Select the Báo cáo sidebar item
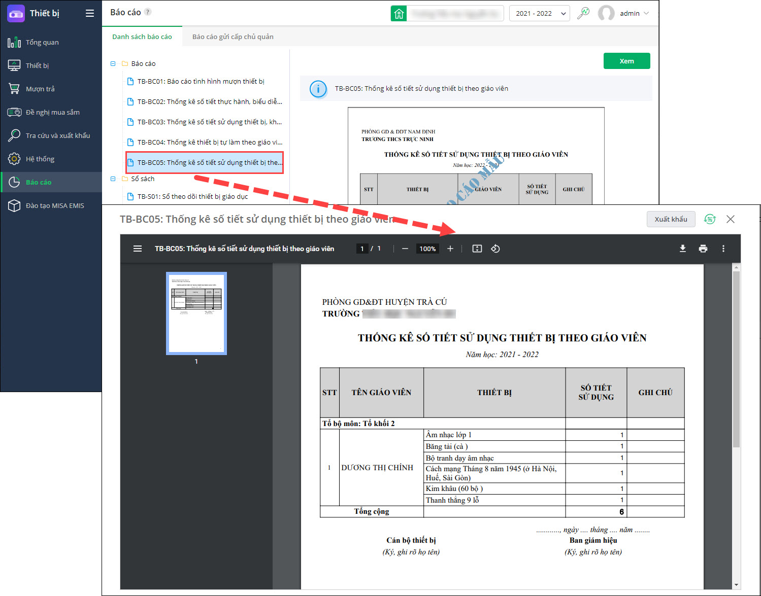 pos(51,182)
